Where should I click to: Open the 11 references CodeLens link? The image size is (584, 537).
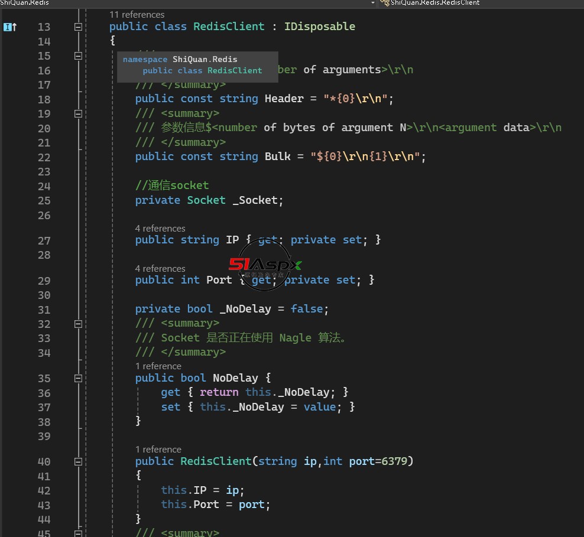pos(137,14)
